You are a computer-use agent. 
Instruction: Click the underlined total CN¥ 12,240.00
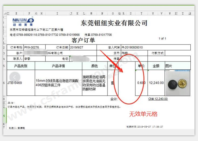click(158, 99)
